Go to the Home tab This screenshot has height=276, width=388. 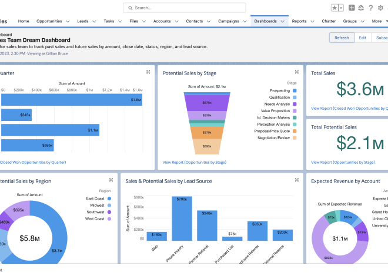point(24,21)
